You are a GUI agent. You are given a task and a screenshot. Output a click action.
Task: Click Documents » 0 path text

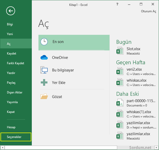137,105
